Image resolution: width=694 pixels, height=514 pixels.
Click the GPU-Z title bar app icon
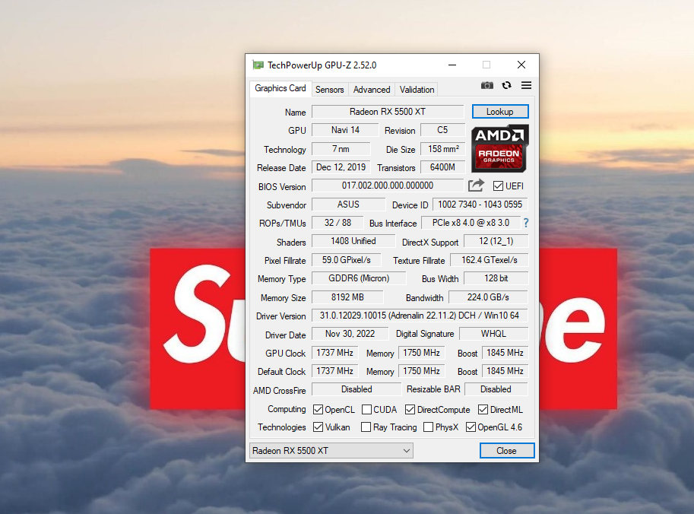pos(258,65)
